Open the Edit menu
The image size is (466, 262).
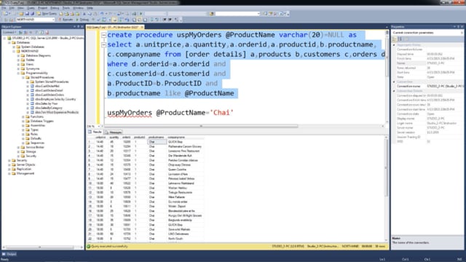(12, 8)
